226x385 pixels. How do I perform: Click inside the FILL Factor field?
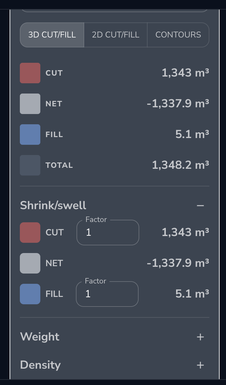point(107,294)
